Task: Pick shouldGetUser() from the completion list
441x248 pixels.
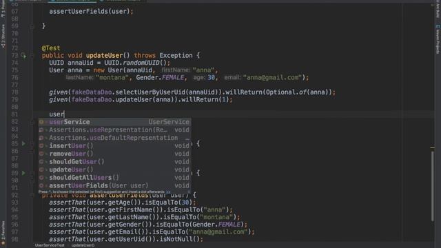Action: [x=115, y=162]
